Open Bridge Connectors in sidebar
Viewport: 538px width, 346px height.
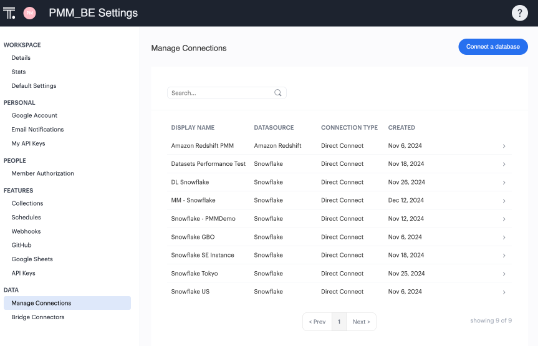click(38, 317)
